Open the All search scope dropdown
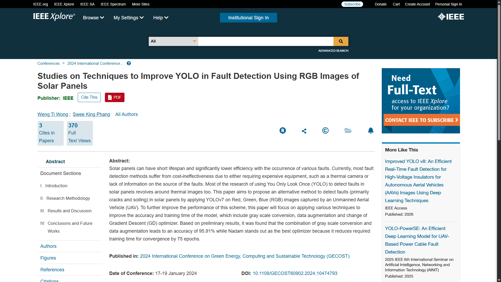This screenshot has height=282, width=501. (173, 41)
